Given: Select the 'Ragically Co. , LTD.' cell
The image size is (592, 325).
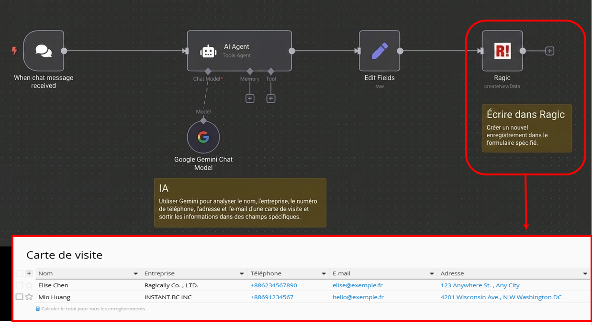Looking at the screenshot, I should click(x=171, y=285).
